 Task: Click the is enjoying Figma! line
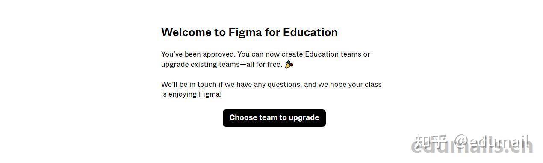coord(192,94)
